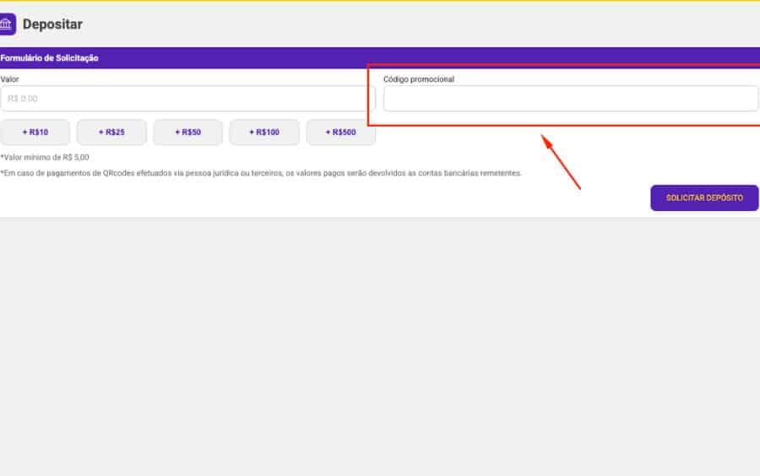Submit with the SOLICITAR DEPÓSITO button

[x=704, y=197]
